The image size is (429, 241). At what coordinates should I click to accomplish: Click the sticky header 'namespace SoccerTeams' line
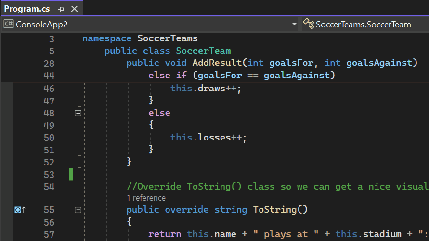(140, 38)
